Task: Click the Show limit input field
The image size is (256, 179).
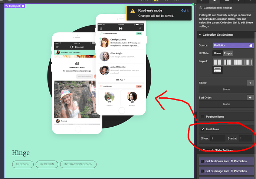Action: 218,139
